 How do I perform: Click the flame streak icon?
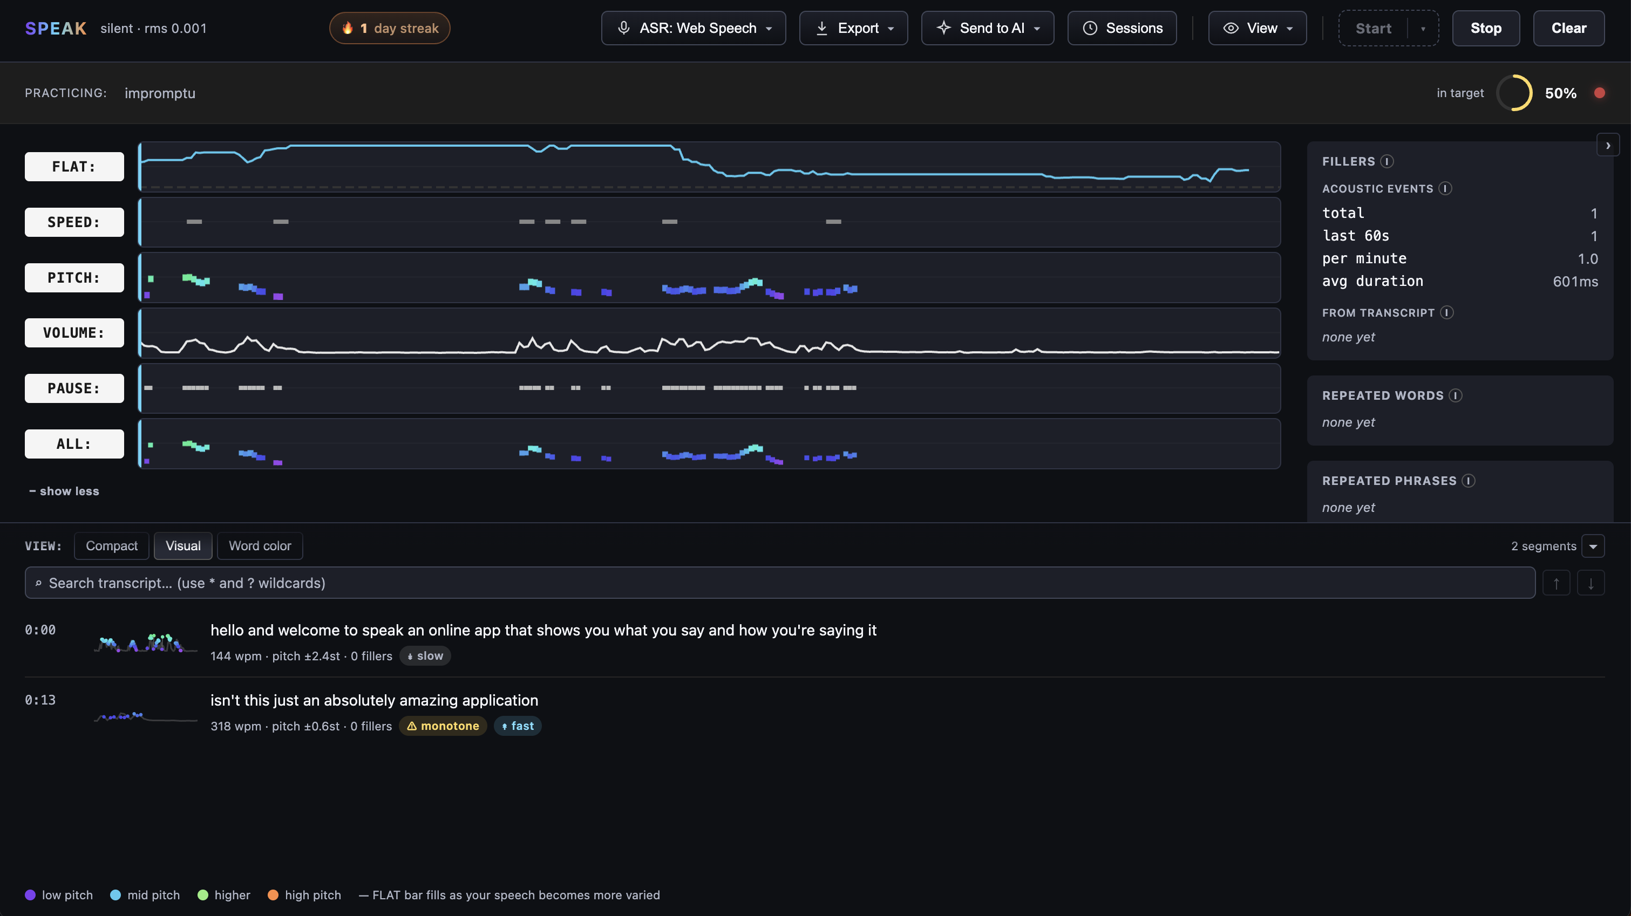pyautogui.click(x=347, y=28)
